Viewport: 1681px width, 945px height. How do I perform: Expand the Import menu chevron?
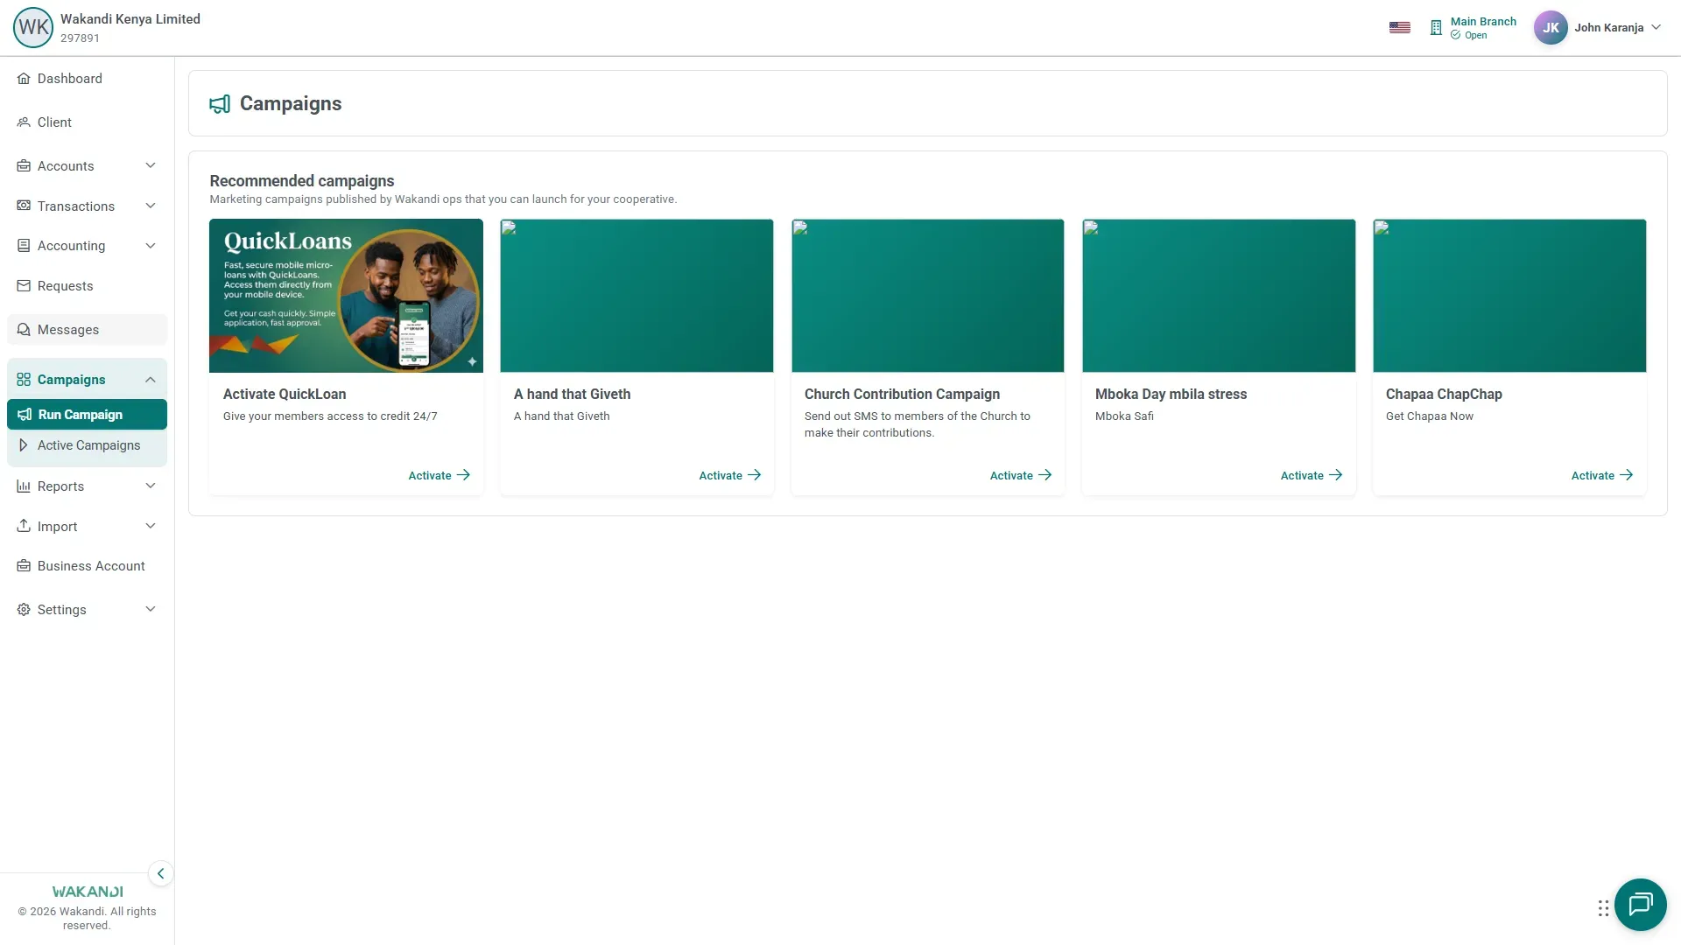pos(151,526)
